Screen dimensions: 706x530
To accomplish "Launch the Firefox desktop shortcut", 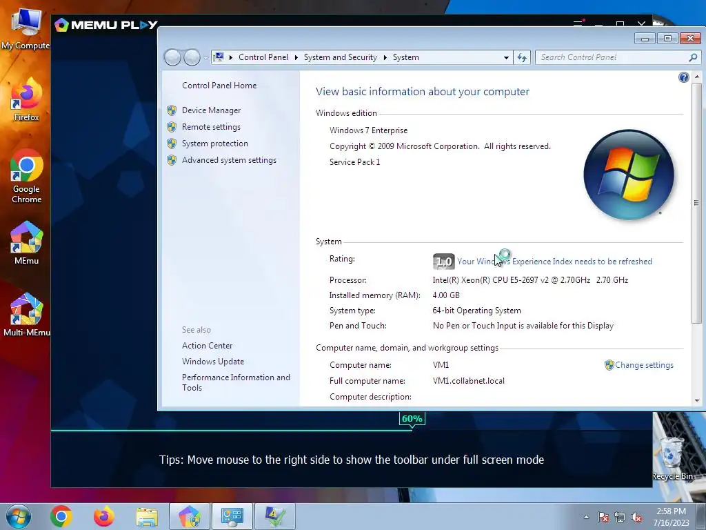I will point(26,100).
